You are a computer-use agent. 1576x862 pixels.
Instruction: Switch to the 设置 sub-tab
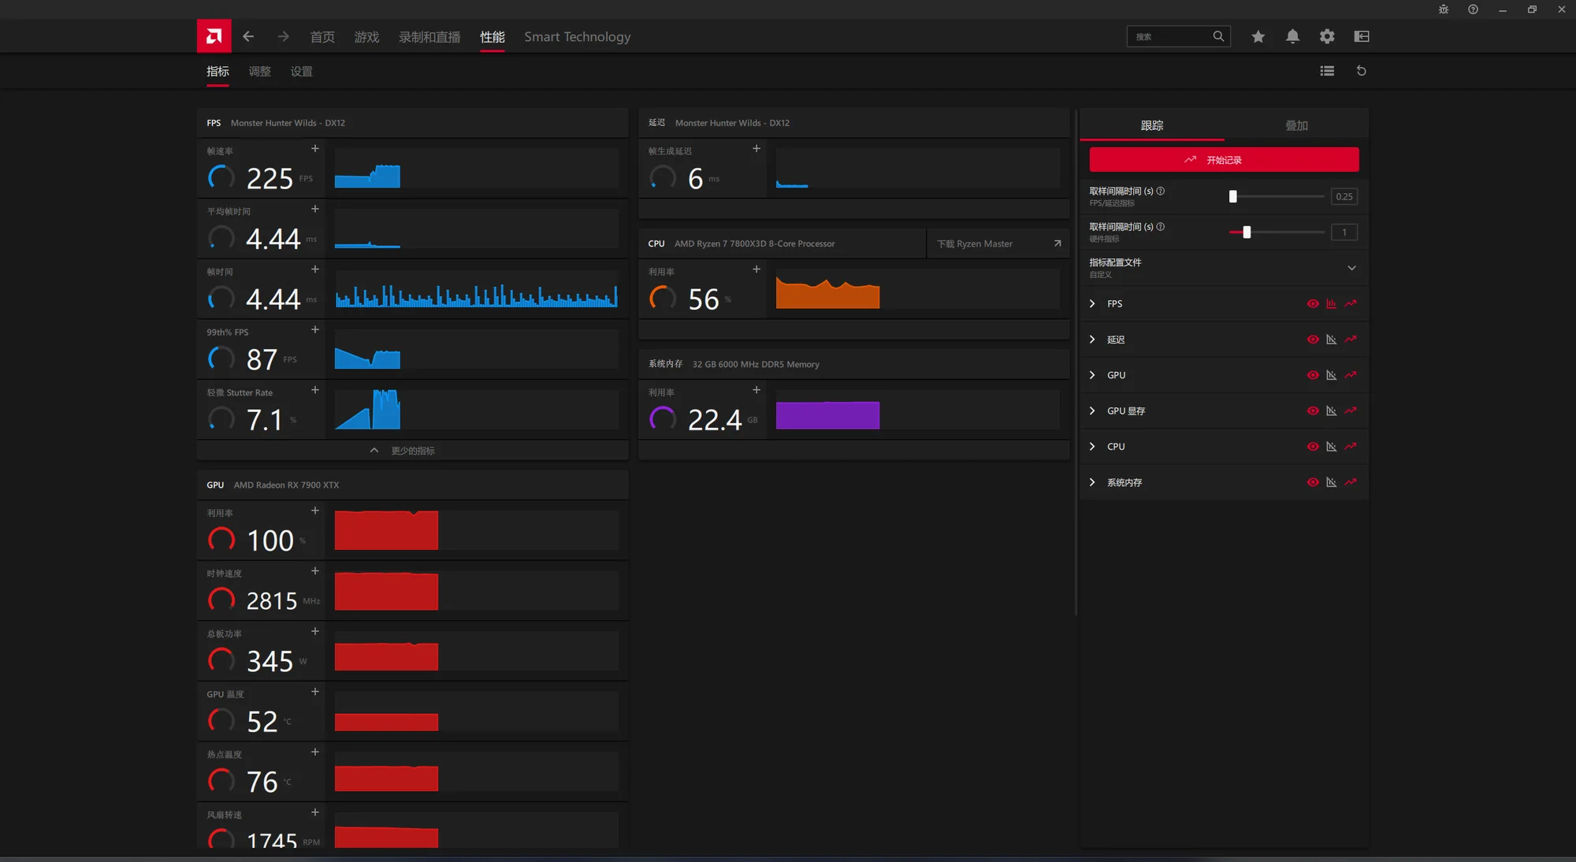click(x=301, y=72)
